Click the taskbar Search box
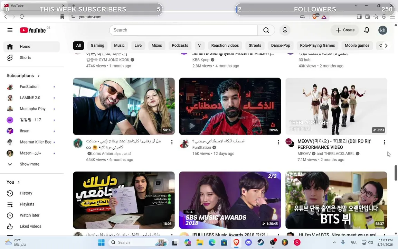Viewport: 398px width, 249px height. click(x=139, y=242)
